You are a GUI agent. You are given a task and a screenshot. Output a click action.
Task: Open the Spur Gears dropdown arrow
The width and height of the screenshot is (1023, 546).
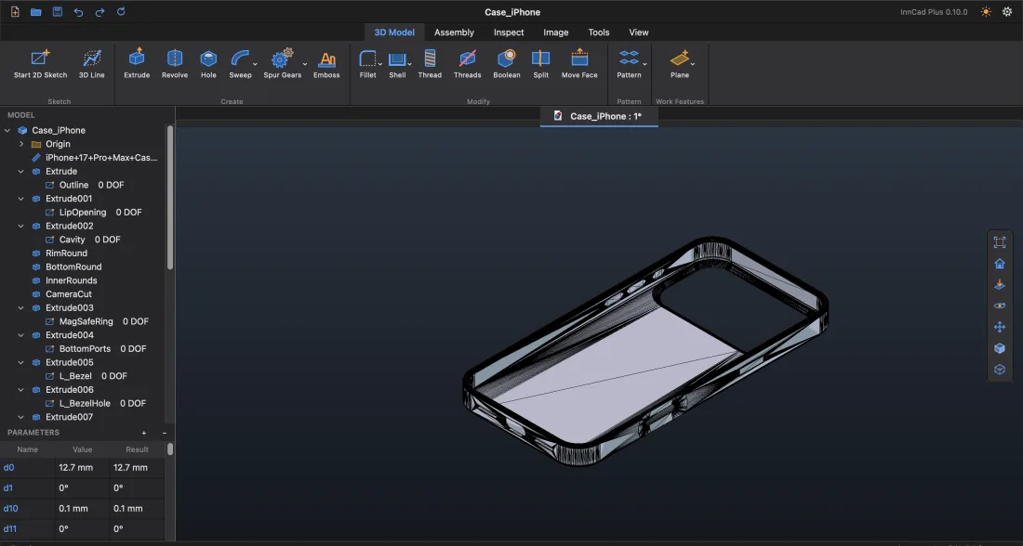(305, 64)
